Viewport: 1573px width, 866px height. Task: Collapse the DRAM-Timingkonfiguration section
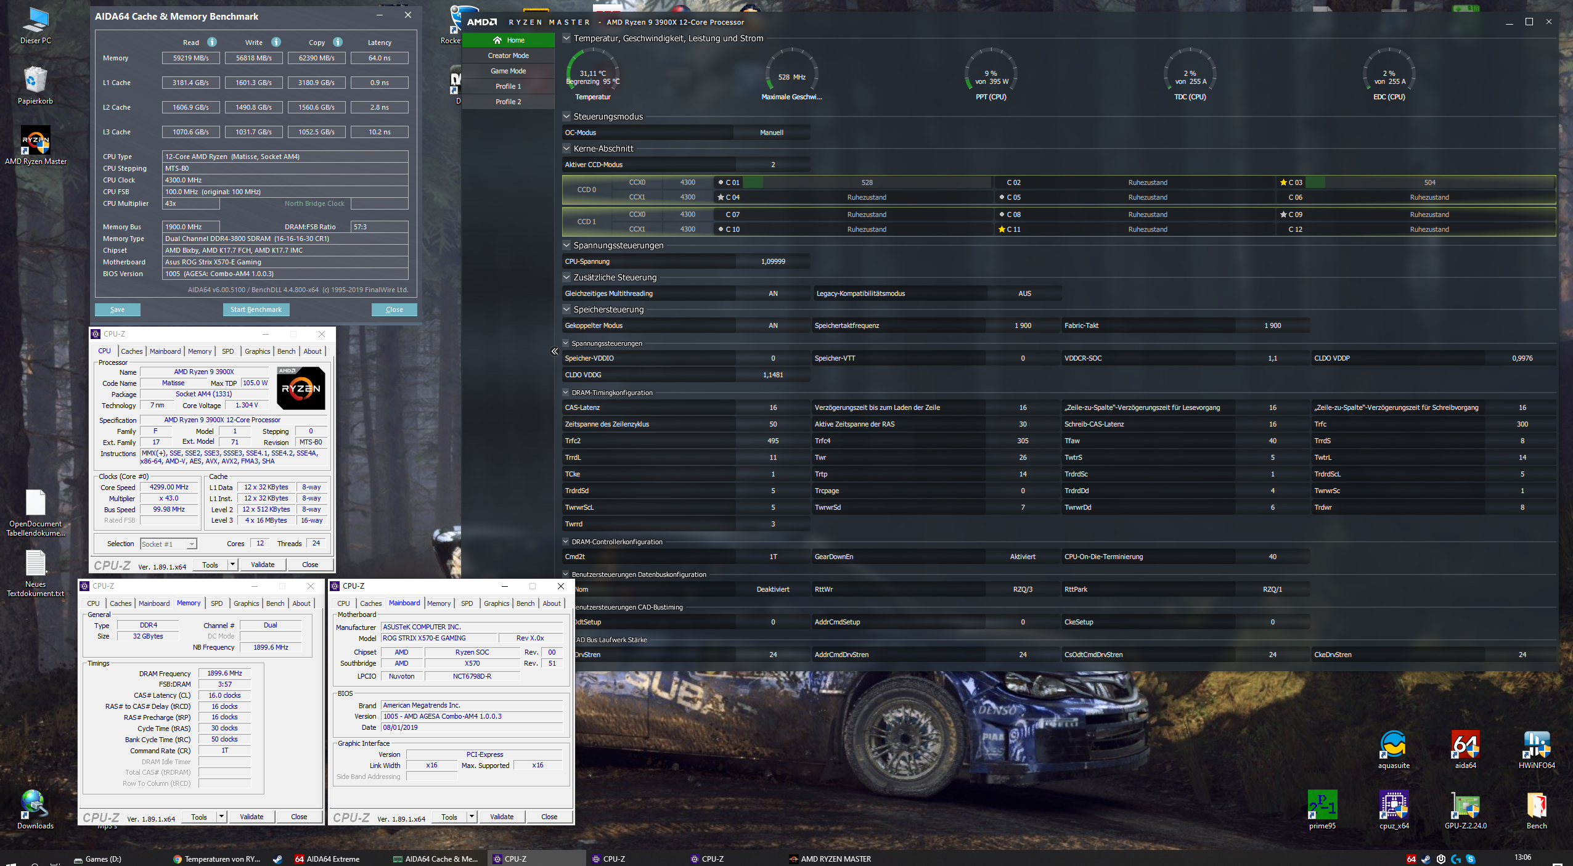point(566,393)
